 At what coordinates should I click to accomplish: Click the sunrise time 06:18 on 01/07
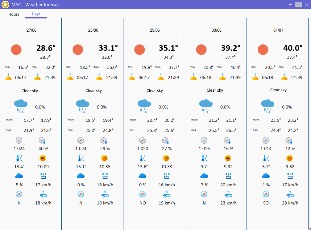(x=267, y=77)
